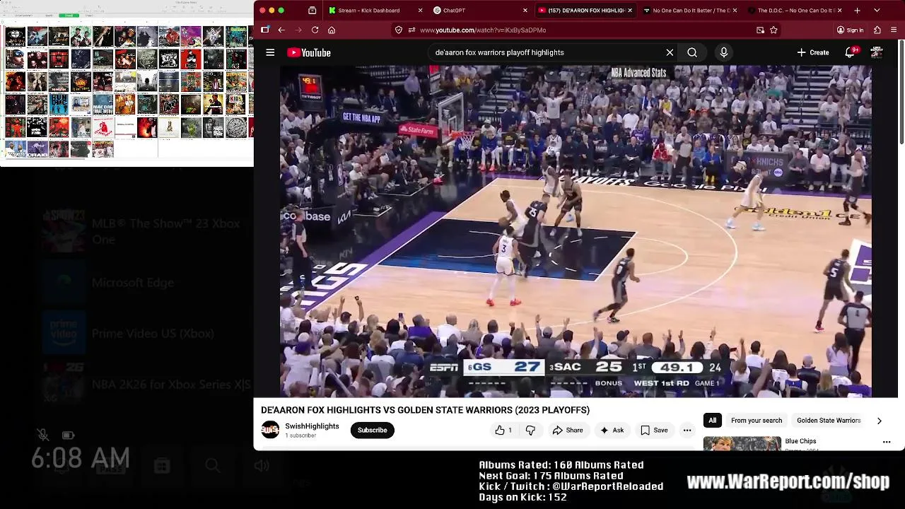
Task: Bookmark this page with the star icon
Action: click(x=773, y=30)
